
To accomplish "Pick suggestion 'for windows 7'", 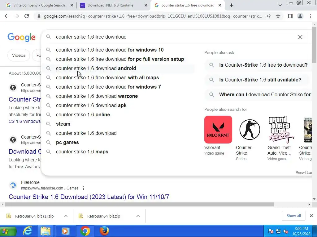I will [118, 87].
